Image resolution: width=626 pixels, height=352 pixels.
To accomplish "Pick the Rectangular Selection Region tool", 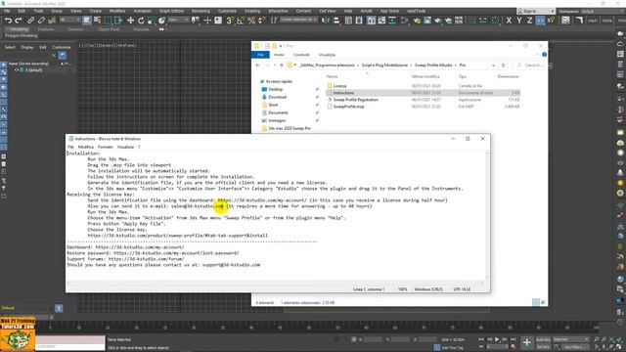I will tap(108, 21).
